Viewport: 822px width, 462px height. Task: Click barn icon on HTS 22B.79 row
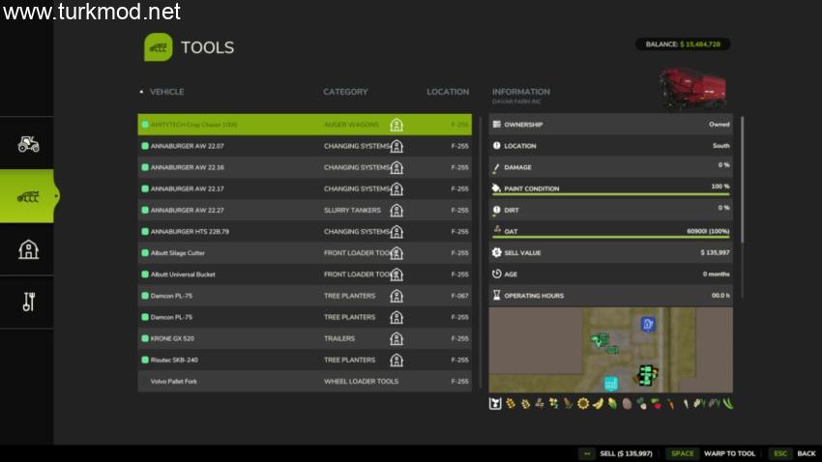coord(396,232)
